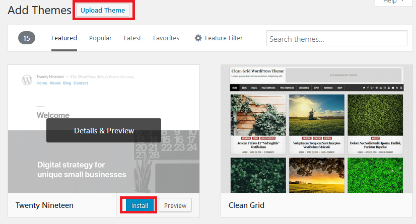Select the Clean Grid theme name
This screenshot has height=224, width=416.
[246, 205]
